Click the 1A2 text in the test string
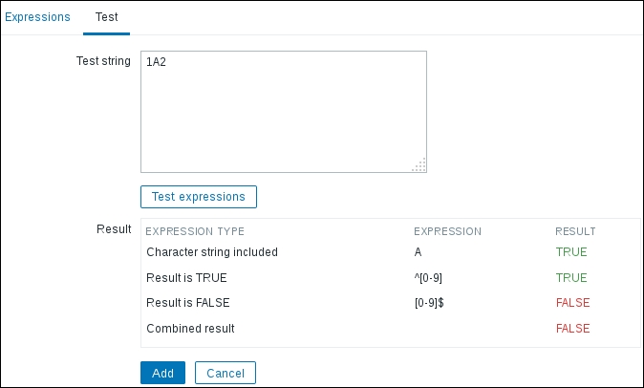The height and width of the screenshot is (388, 644). (156, 62)
